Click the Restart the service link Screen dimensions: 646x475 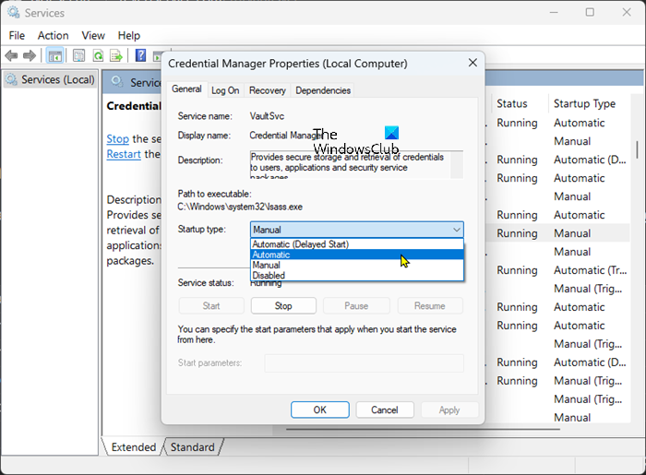point(124,154)
